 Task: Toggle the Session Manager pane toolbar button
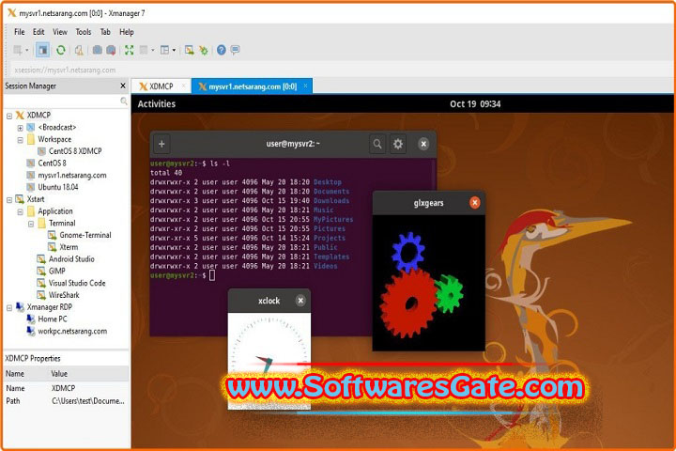click(42, 50)
